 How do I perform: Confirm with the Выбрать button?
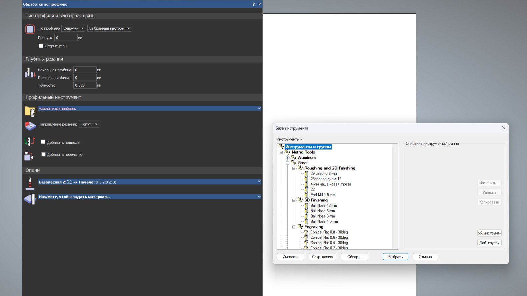pos(396,257)
